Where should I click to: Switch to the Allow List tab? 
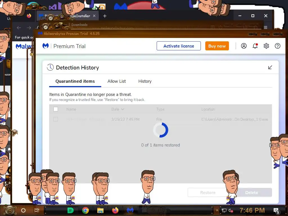click(117, 81)
